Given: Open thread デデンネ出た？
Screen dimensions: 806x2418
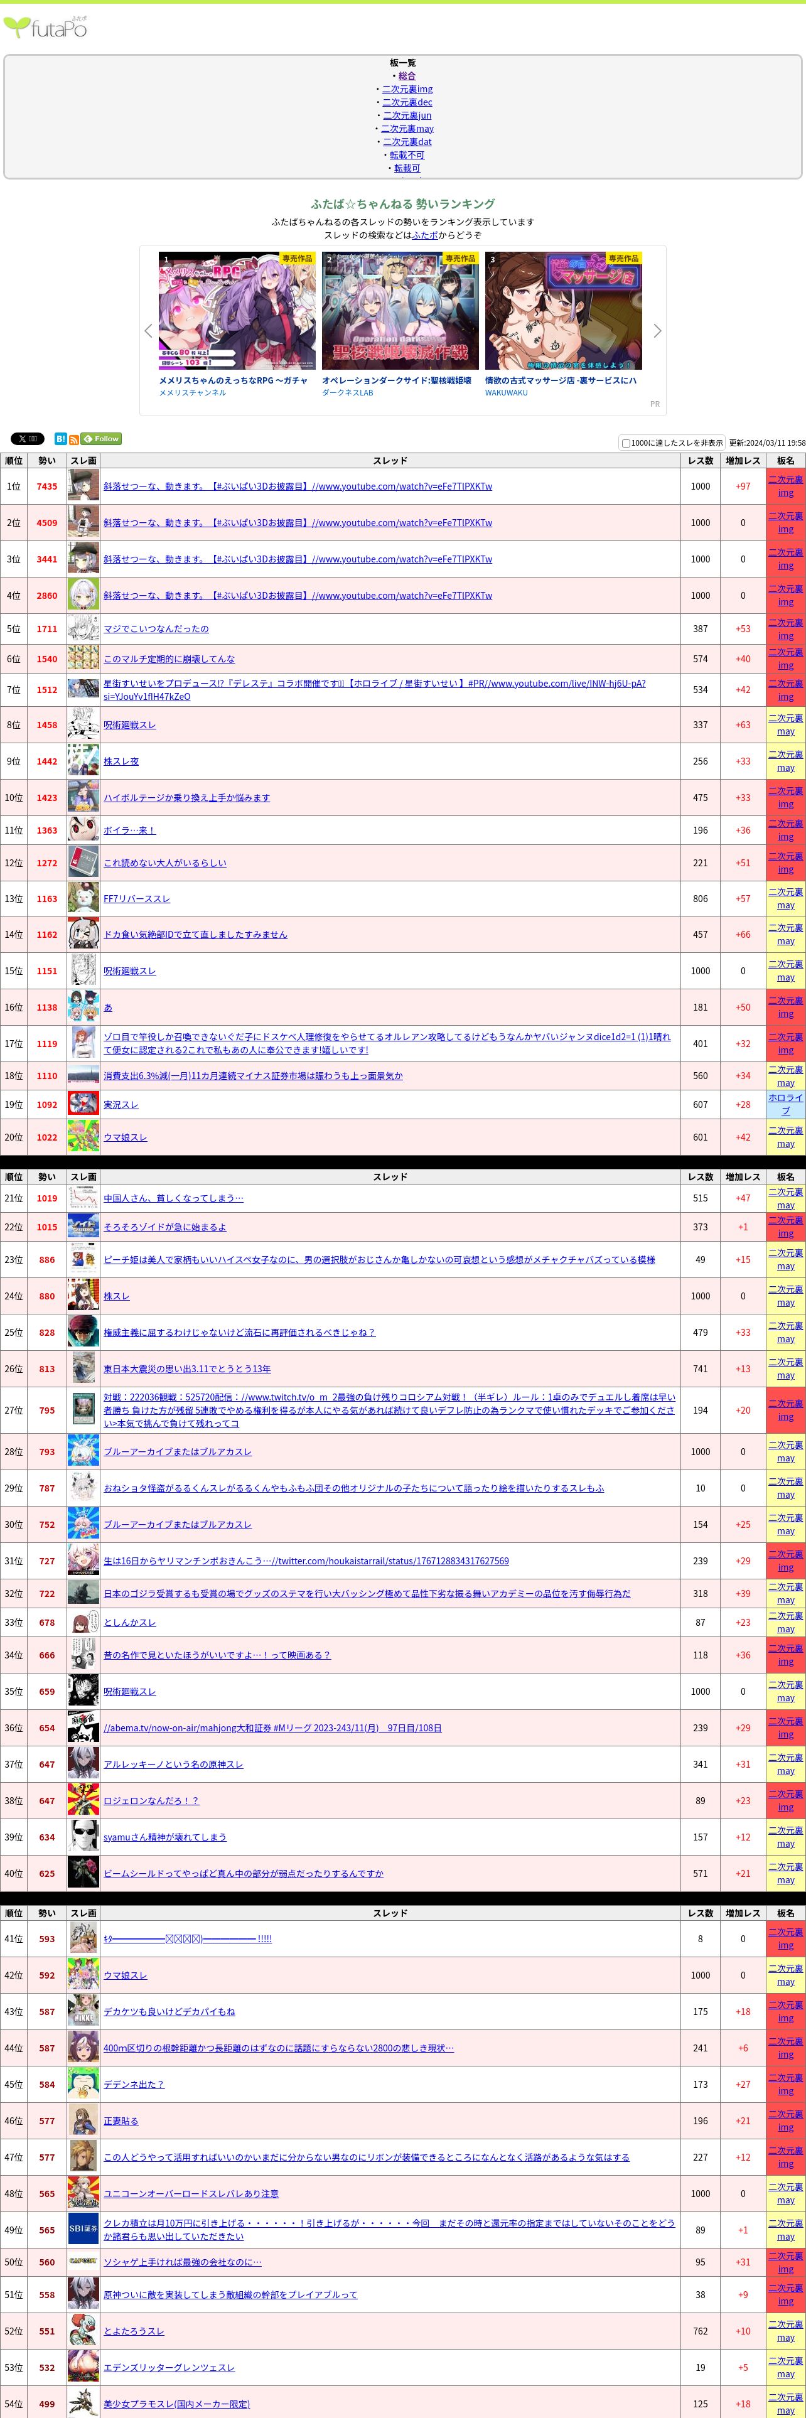Looking at the screenshot, I should (x=133, y=2084).
